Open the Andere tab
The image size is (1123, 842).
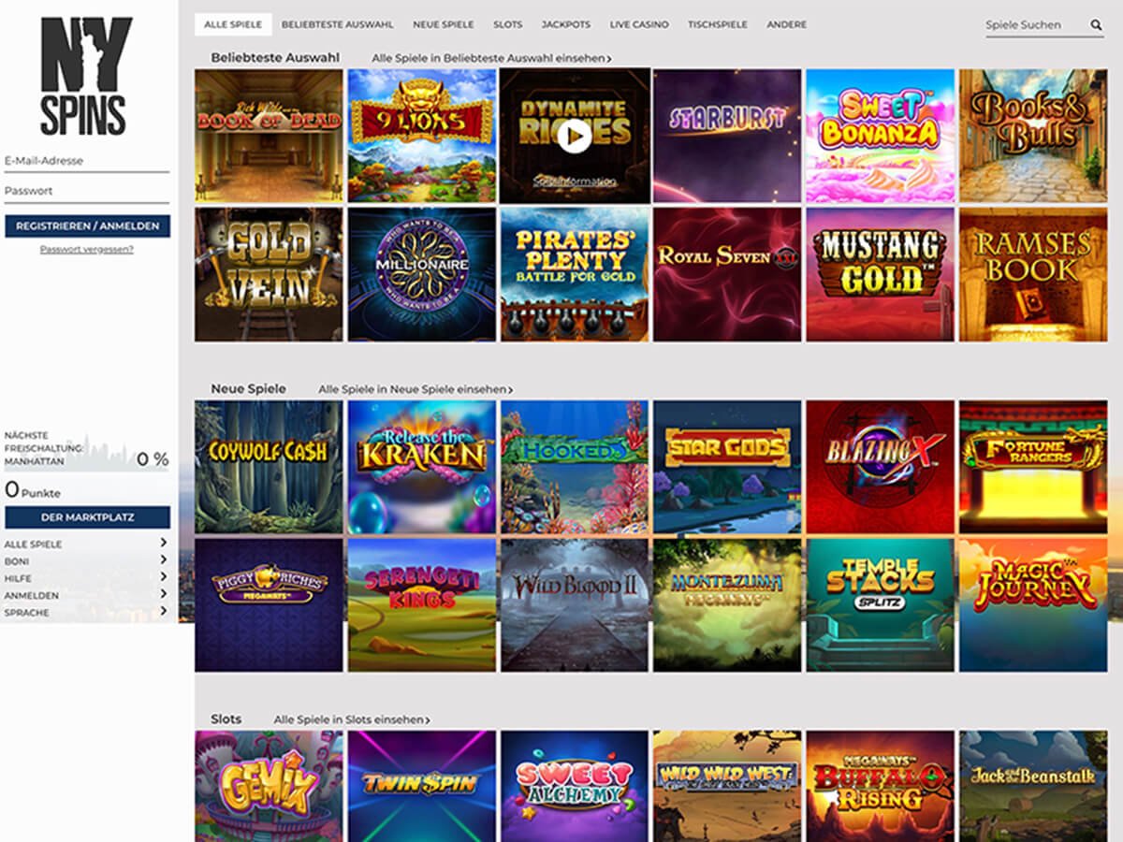tap(786, 24)
